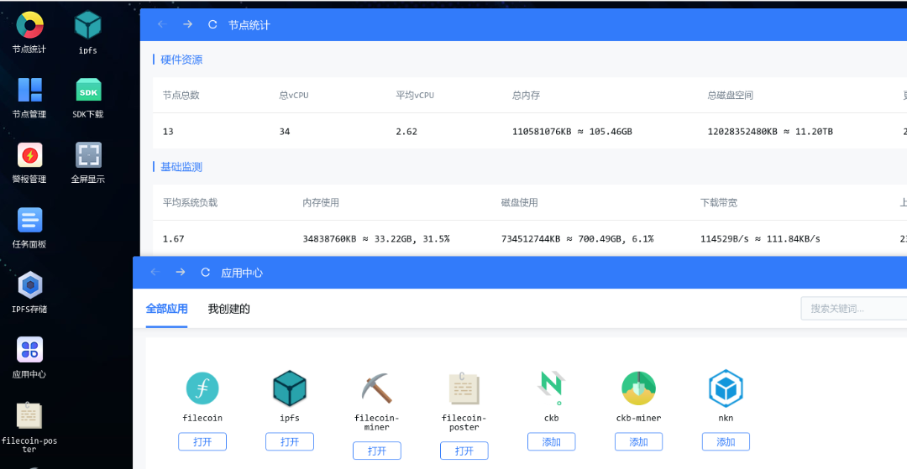Open the 警报管理 desktop icon
The height and width of the screenshot is (469, 907).
[x=29, y=162]
